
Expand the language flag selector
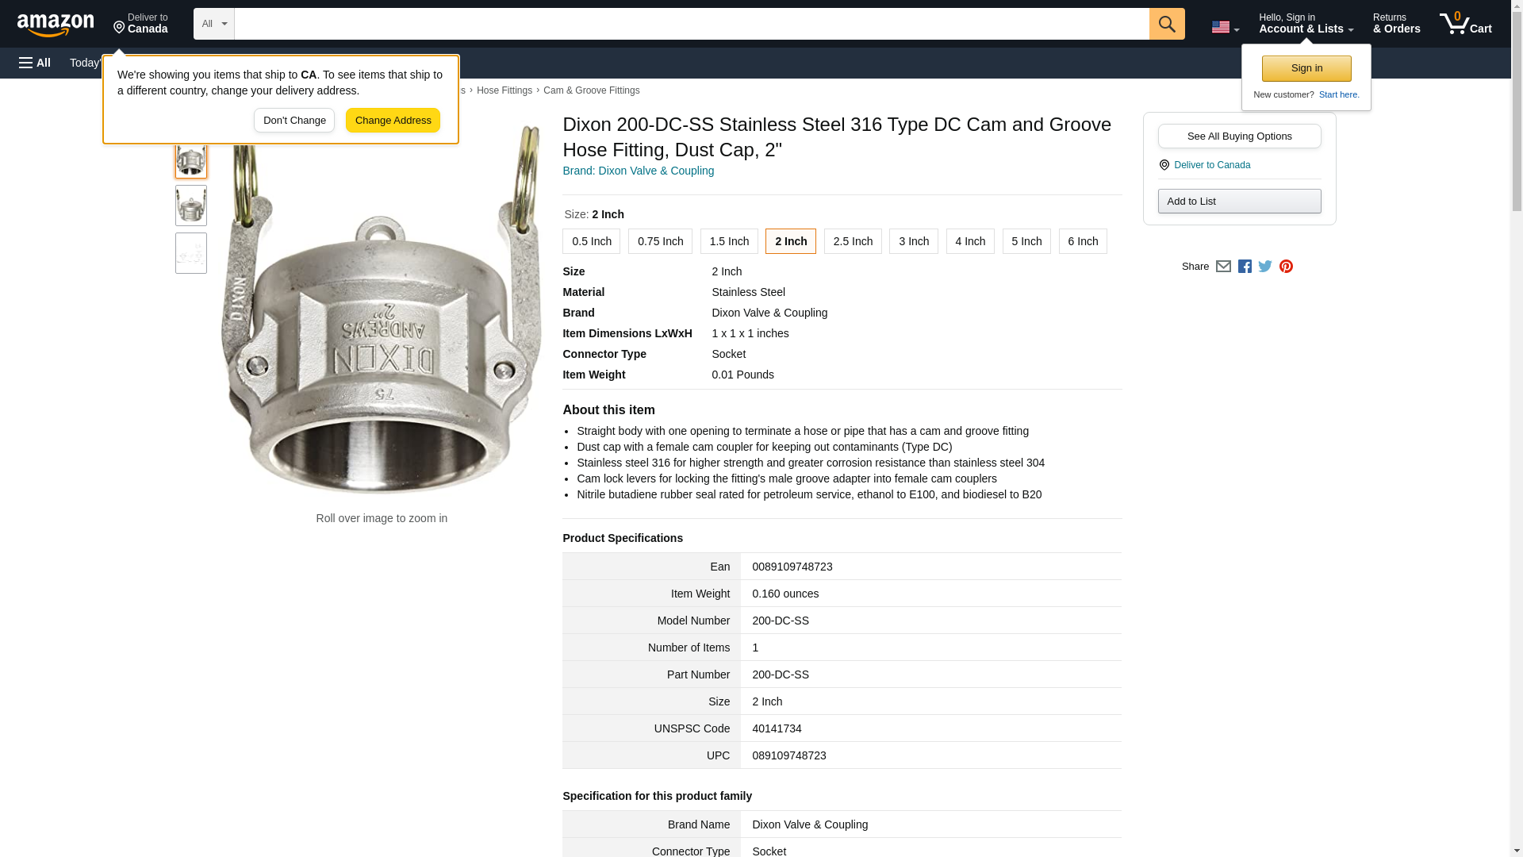click(1225, 27)
